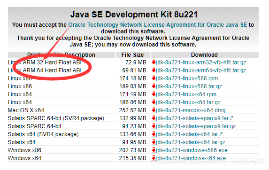This screenshot has width=269, height=170.
Task: Click the red download arrow beside jdk-8u221-solaris-x64.tar.gz
Action: tap(154, 142)
